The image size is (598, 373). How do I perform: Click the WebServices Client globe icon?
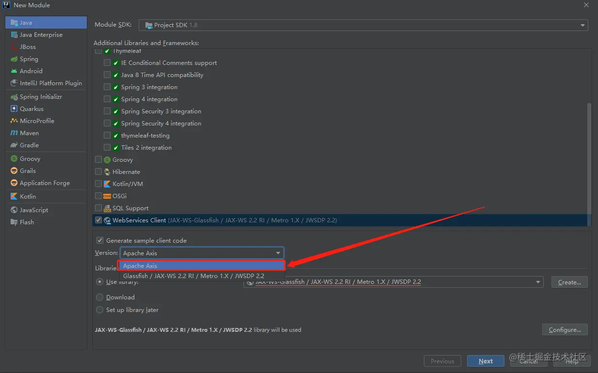(x=107, y=220)
